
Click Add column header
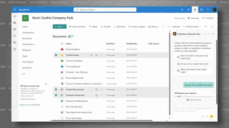153,44
